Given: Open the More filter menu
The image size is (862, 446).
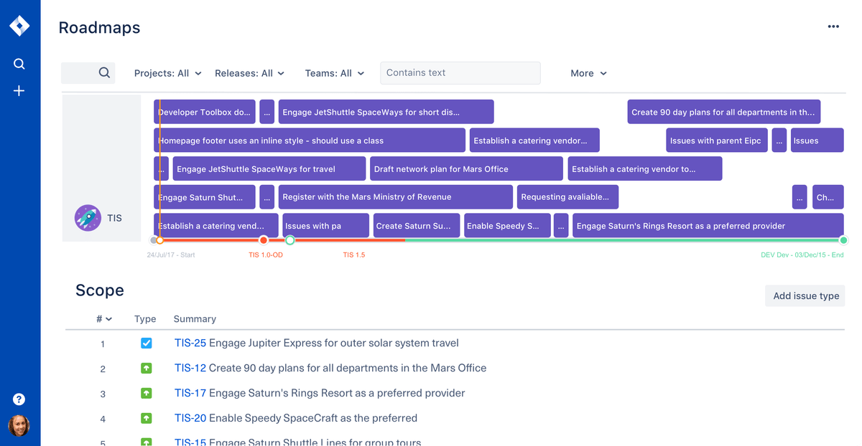Looking at the screenshot, I should point(588,72).
